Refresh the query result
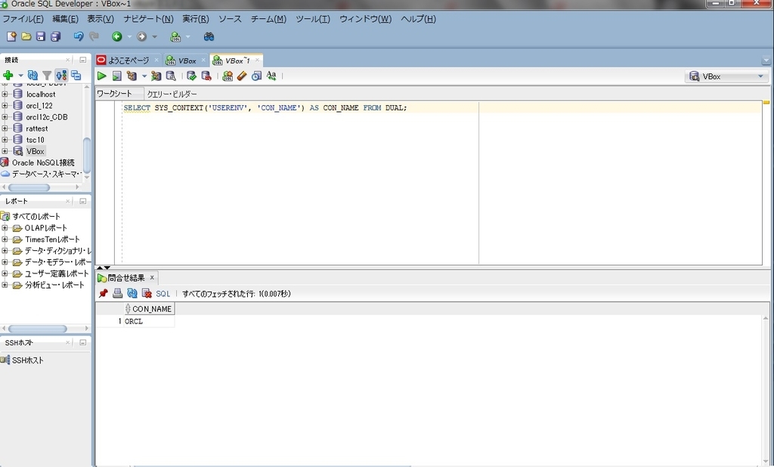 click(132, 293)
